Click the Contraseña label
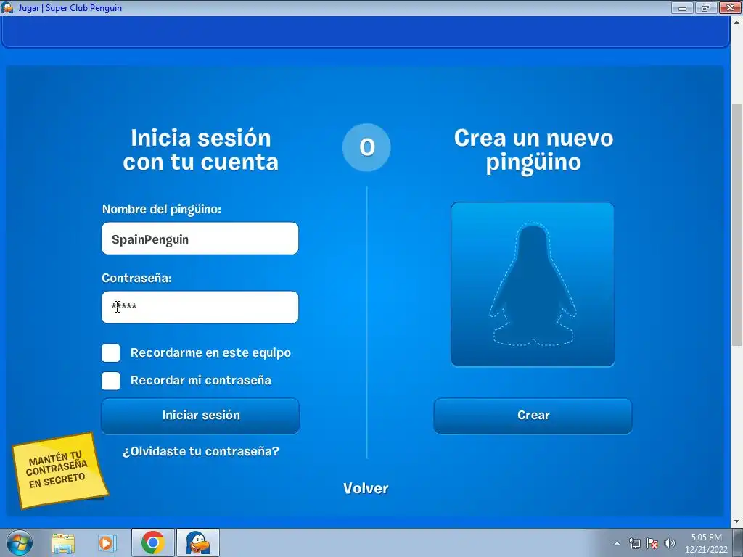Screen dimensions: 743x557 tap(136, 278)
